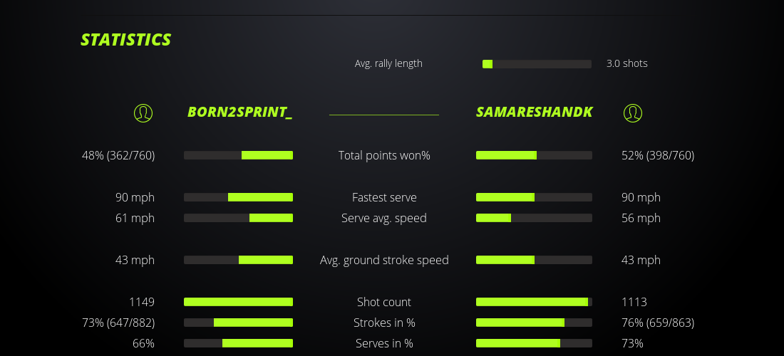Open the BORN2SPRINT_ player name
Viewport: 784px width, 356px height.
[x=239, y=112]
